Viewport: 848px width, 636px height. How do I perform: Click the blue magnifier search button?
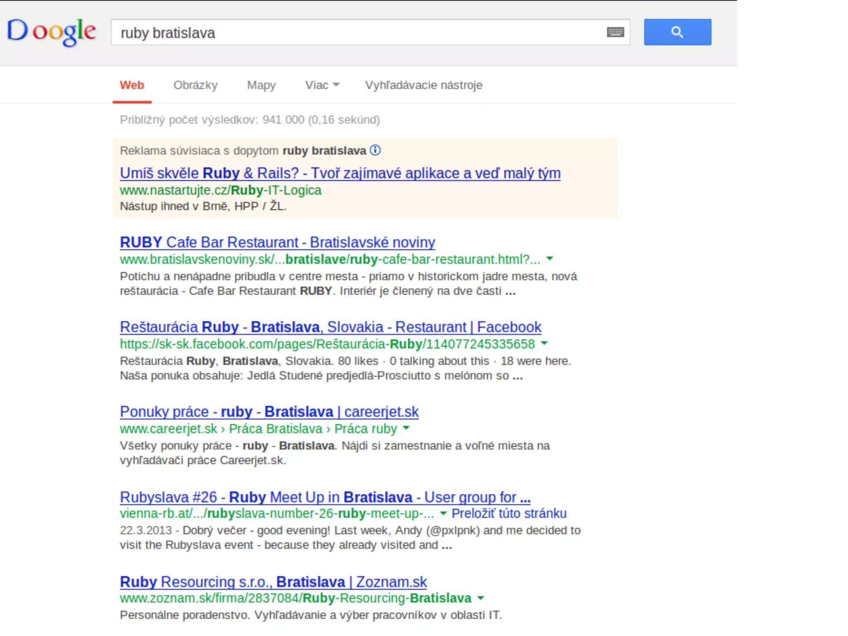pyautogui.click(x=677, y=32)
